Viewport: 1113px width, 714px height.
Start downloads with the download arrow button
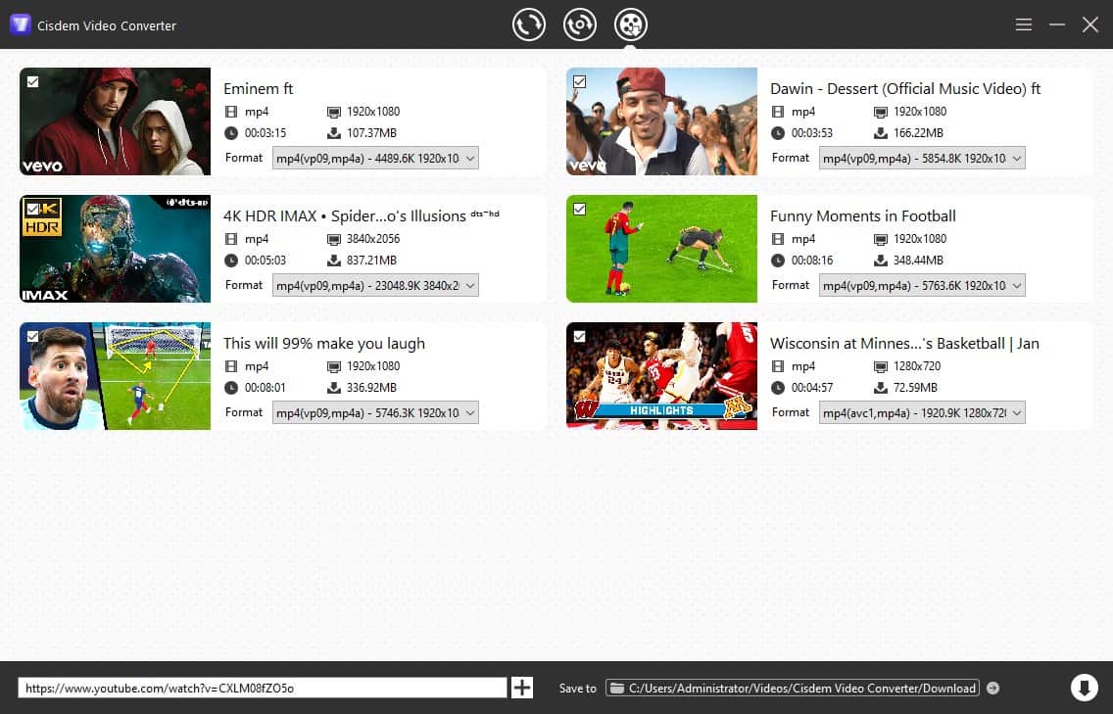[x=1084, y=688]
